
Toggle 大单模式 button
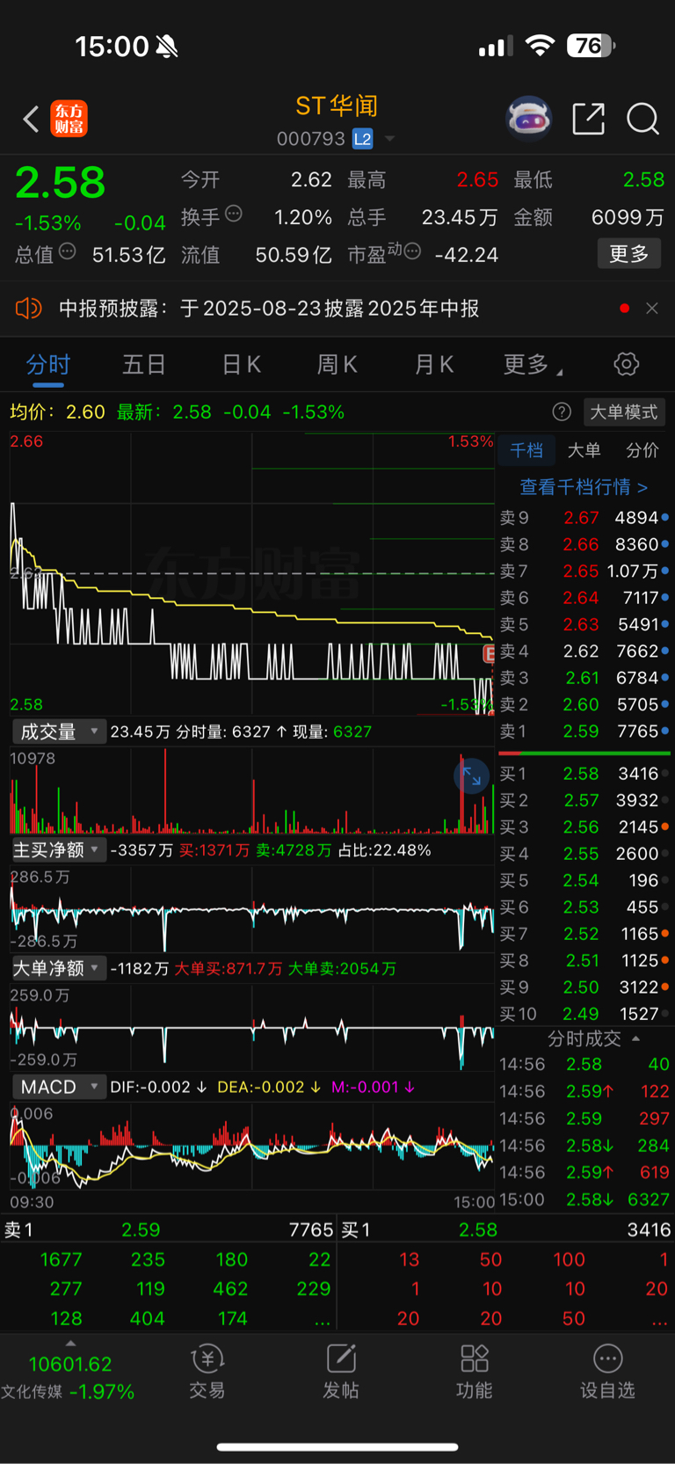click(623, 412)
